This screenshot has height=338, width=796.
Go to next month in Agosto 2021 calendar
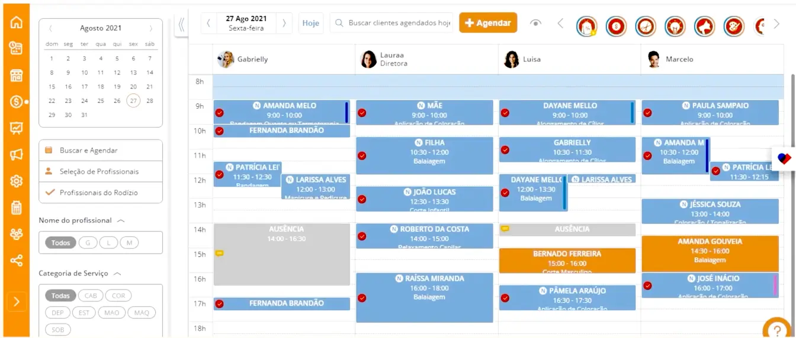[x=151, y=28]
